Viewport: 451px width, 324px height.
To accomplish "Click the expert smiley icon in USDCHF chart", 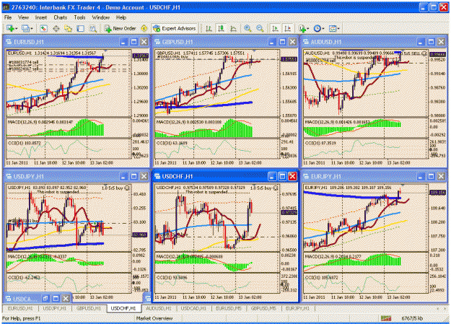I will [x=275, y=188].
